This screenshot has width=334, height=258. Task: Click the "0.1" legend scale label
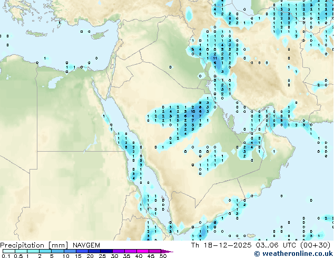[x=6, y=256]
